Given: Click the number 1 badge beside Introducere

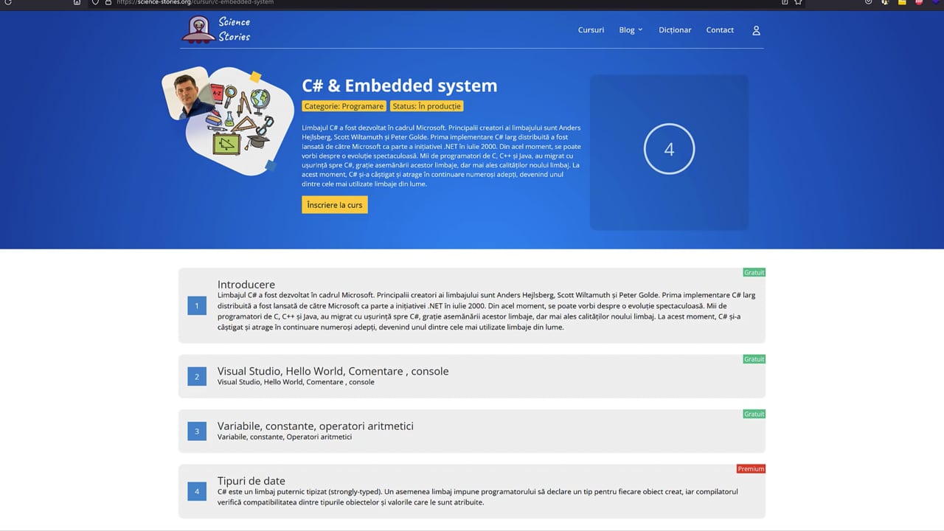Looking at the screenshot, I should coord(197,305).
